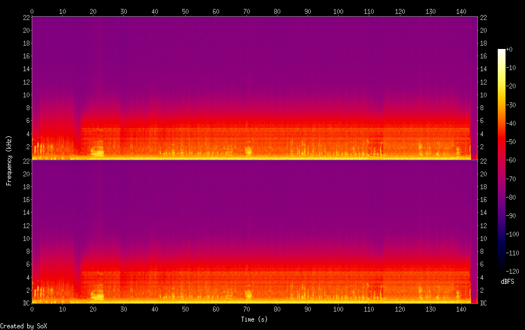Click the 10 kHz label left of upper channel
Viewport: 525px width, 330px height.
click(24, 95)
